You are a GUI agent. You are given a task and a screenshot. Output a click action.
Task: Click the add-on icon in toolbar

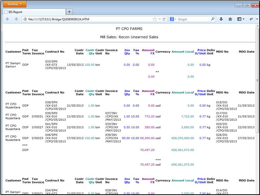point(251,19)
